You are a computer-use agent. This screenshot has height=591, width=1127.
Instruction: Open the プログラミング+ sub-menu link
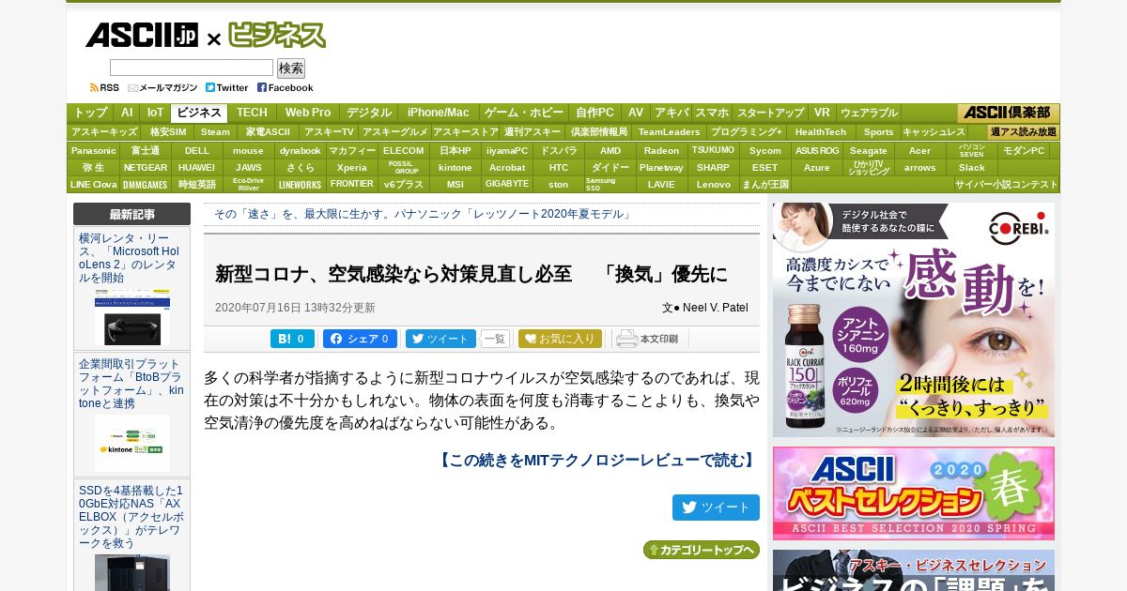point(746,132)
